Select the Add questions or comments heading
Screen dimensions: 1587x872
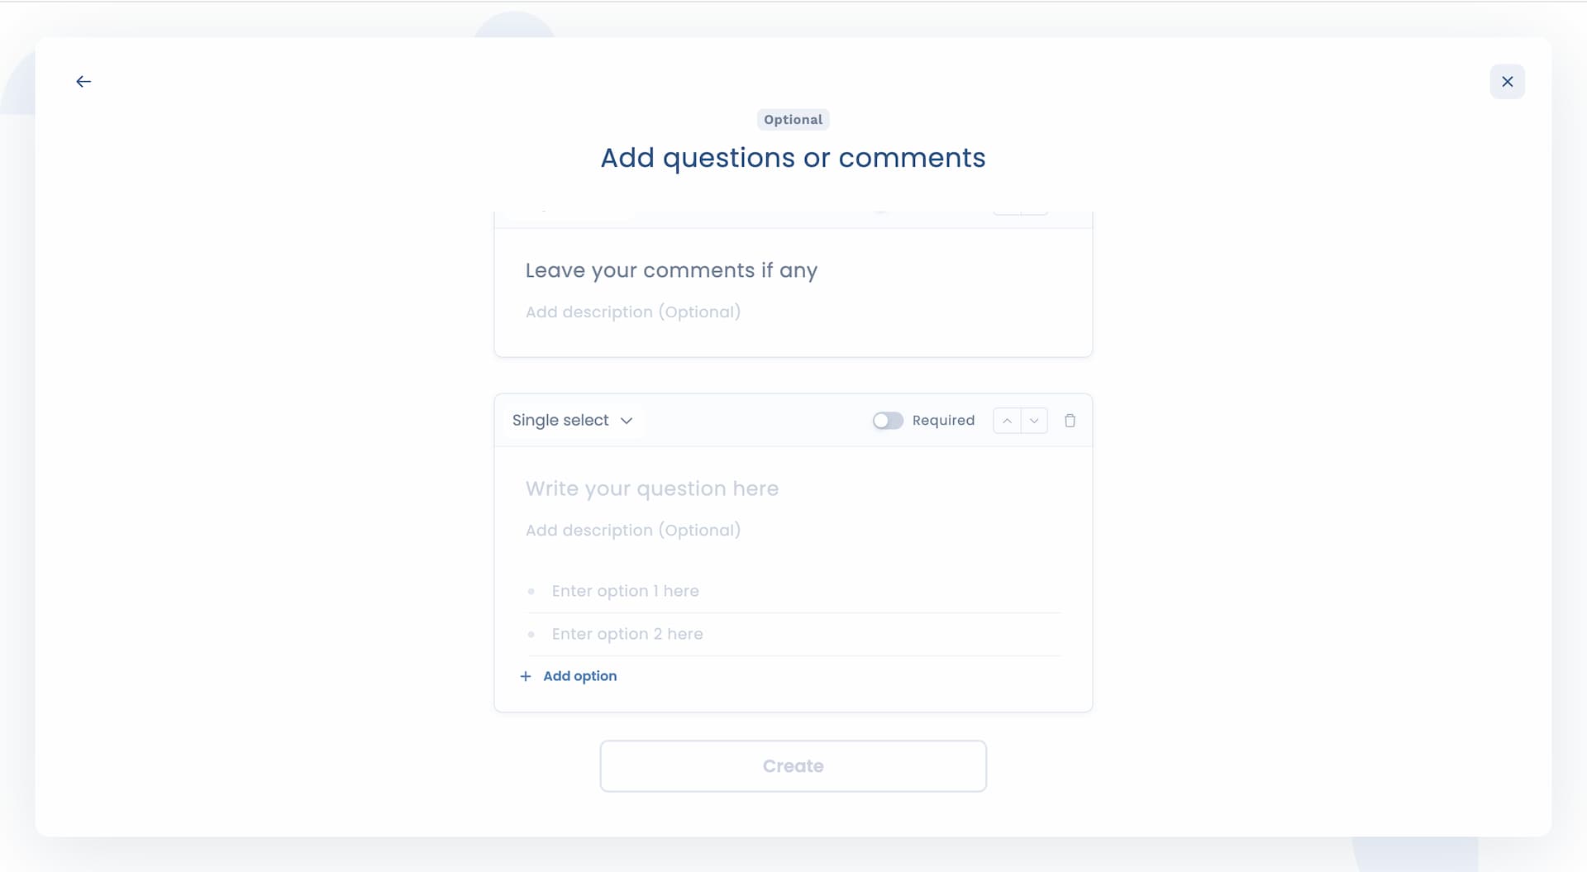click(792, 158)
